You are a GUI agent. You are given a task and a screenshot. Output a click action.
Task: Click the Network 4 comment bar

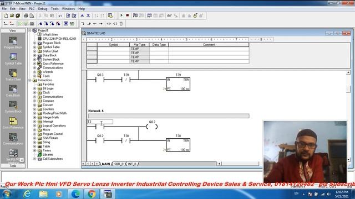pos(169,116)
